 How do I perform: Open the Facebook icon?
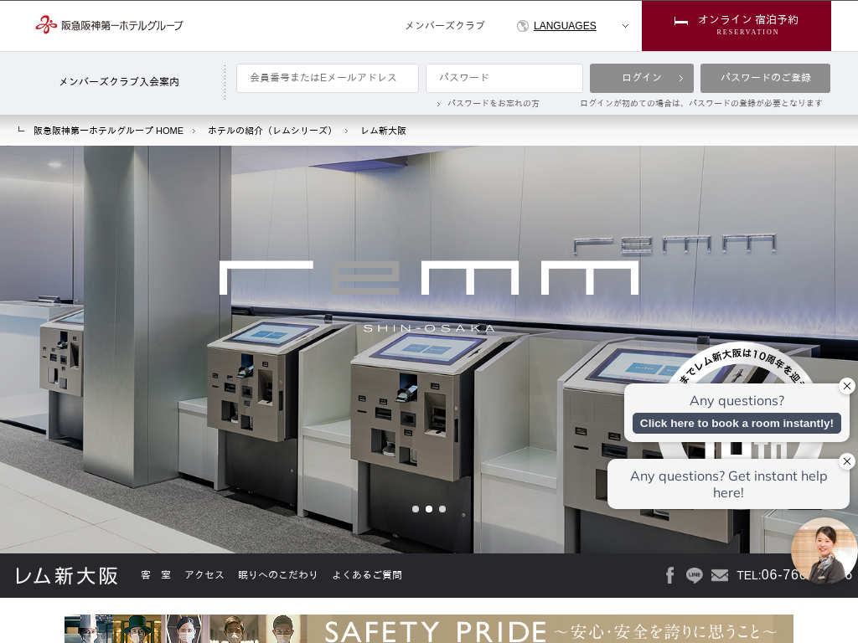pyautogui.click(x=669, y=575)
